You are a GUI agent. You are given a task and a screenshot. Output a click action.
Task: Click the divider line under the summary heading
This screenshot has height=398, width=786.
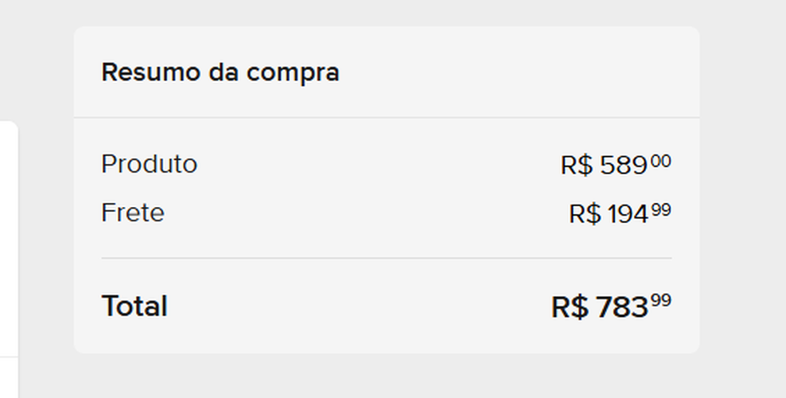point(387,118)
